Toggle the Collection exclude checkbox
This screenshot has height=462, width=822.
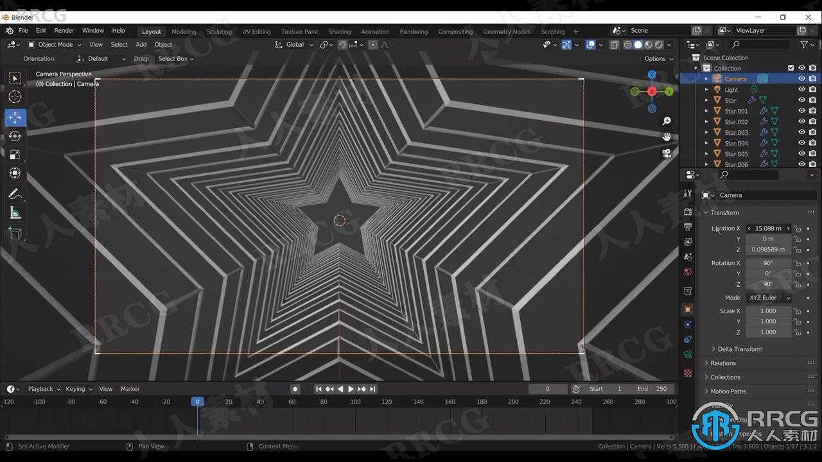coord(791,68)
